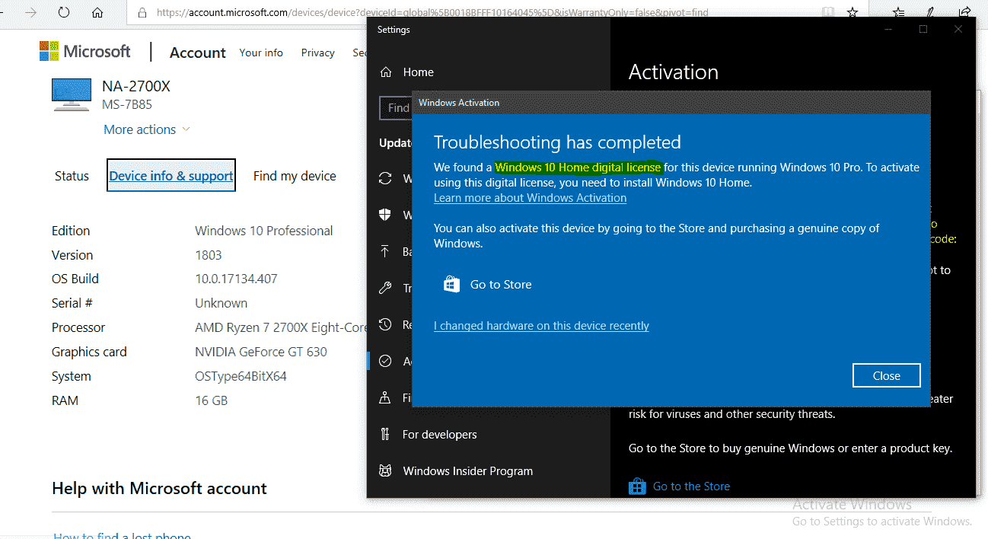The image size is (988, 539).
Task: Close the Settings window
Action: click(x=958, y=29)
